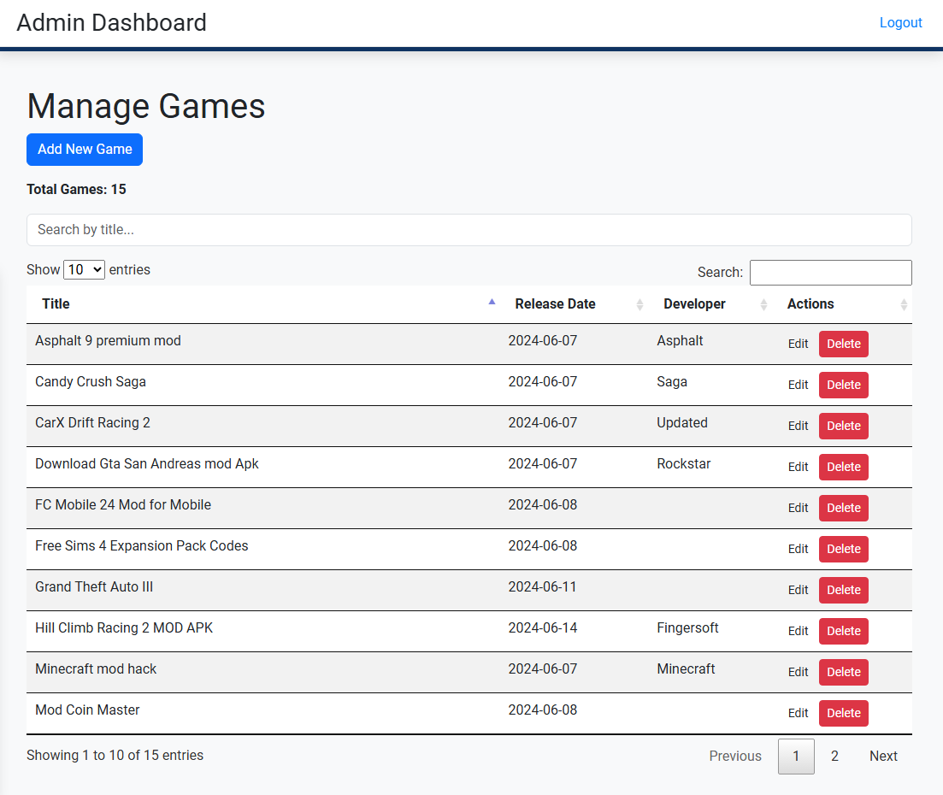Edit the Asphalt 9 premium mod entry
Viewport: 943px width, 795px height.
[x=798, y=344]
